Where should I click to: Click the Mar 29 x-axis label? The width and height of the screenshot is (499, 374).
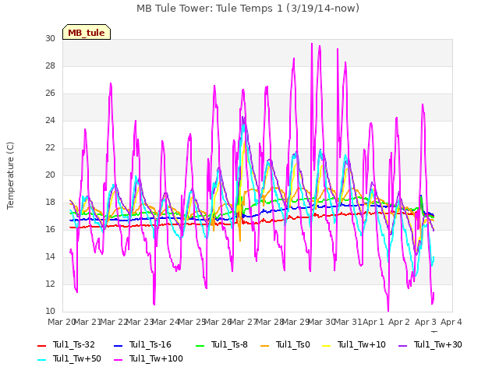[x=296, y=322]
